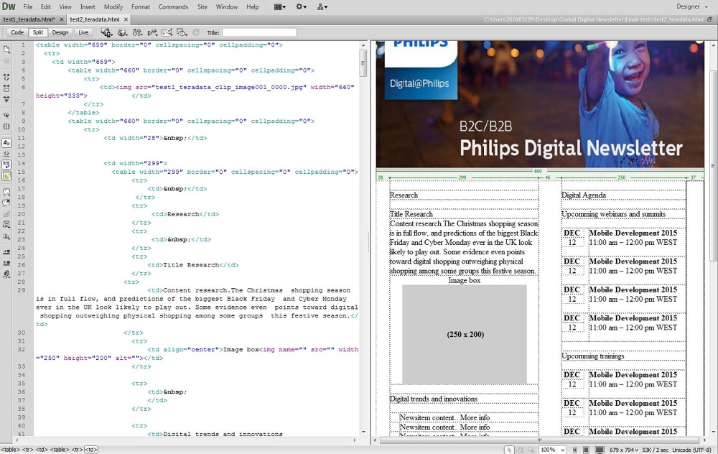This screenshot has width=718, height=454.
Task: Select the Preview/Debug in Browser globe icon
Action: tap(121, 32)
